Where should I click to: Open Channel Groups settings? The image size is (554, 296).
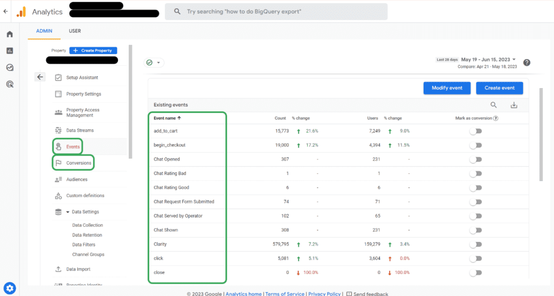(88, 254)
